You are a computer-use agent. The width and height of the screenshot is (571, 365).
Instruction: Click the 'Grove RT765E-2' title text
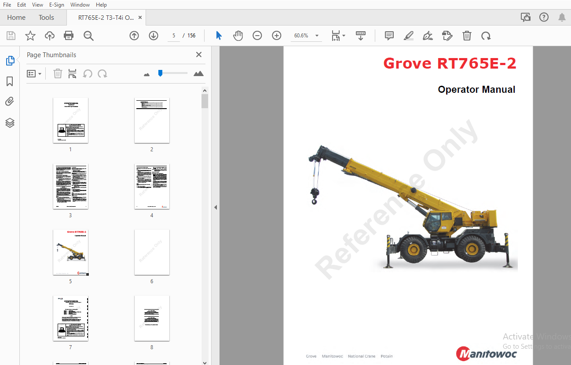450,64
